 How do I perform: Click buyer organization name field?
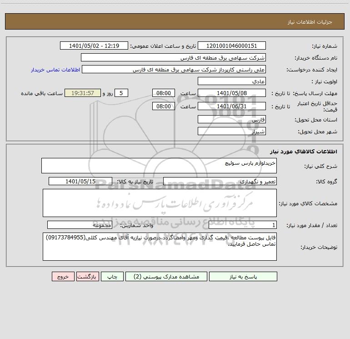tap(173, 57)
